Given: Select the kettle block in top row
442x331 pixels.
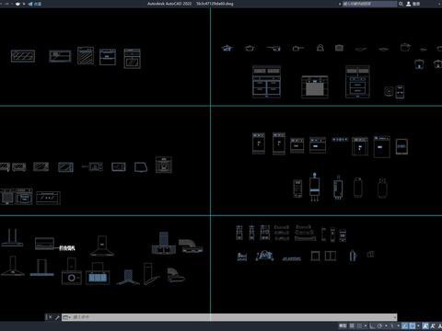Looking at the screenshot, I should point(320,48).
